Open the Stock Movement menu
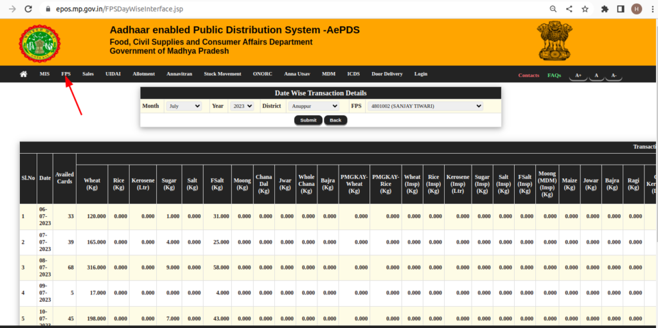The image size is (658, 328). (222, 74)
